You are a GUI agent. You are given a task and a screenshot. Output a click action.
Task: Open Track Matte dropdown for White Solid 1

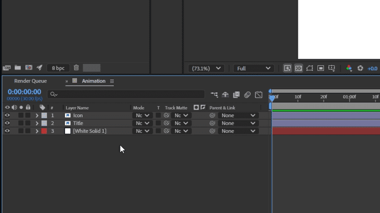(181, 131)
